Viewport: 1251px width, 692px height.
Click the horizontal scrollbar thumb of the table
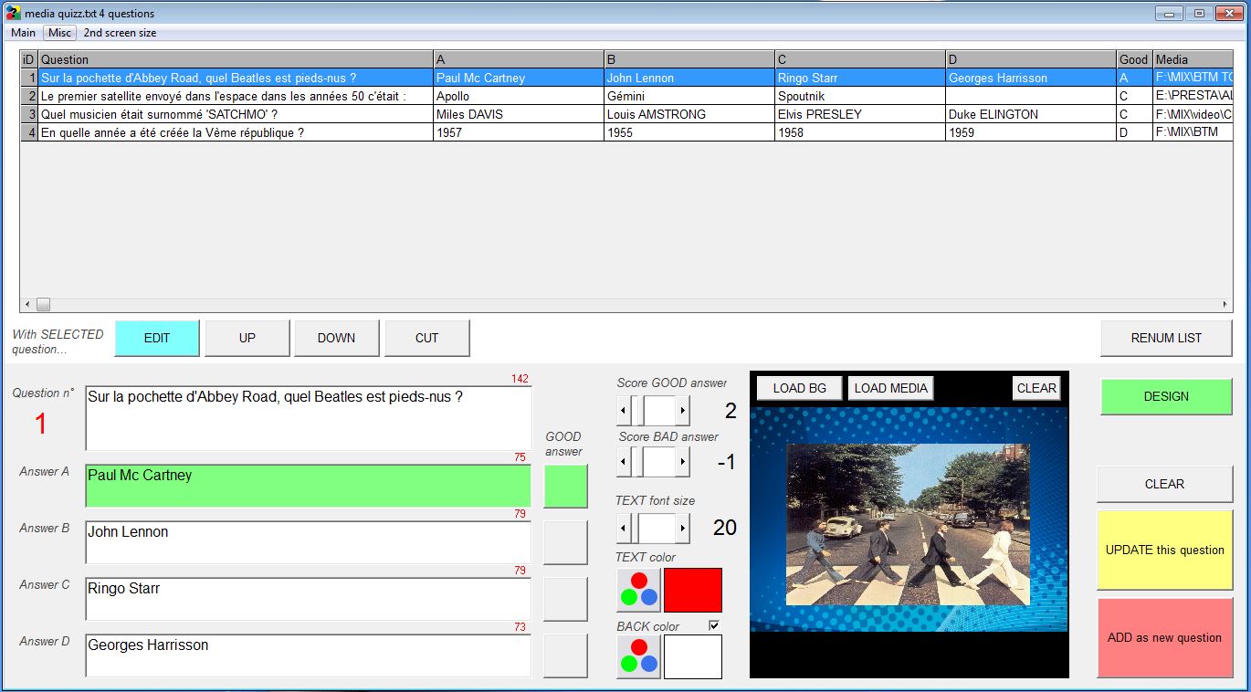(43, 304)
